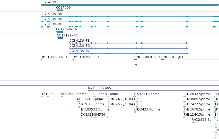Select the RH32832.5prime EST label

(x=197, y=94)
